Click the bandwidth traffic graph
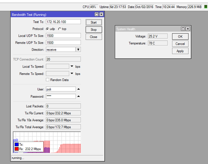 coord(47,142)
